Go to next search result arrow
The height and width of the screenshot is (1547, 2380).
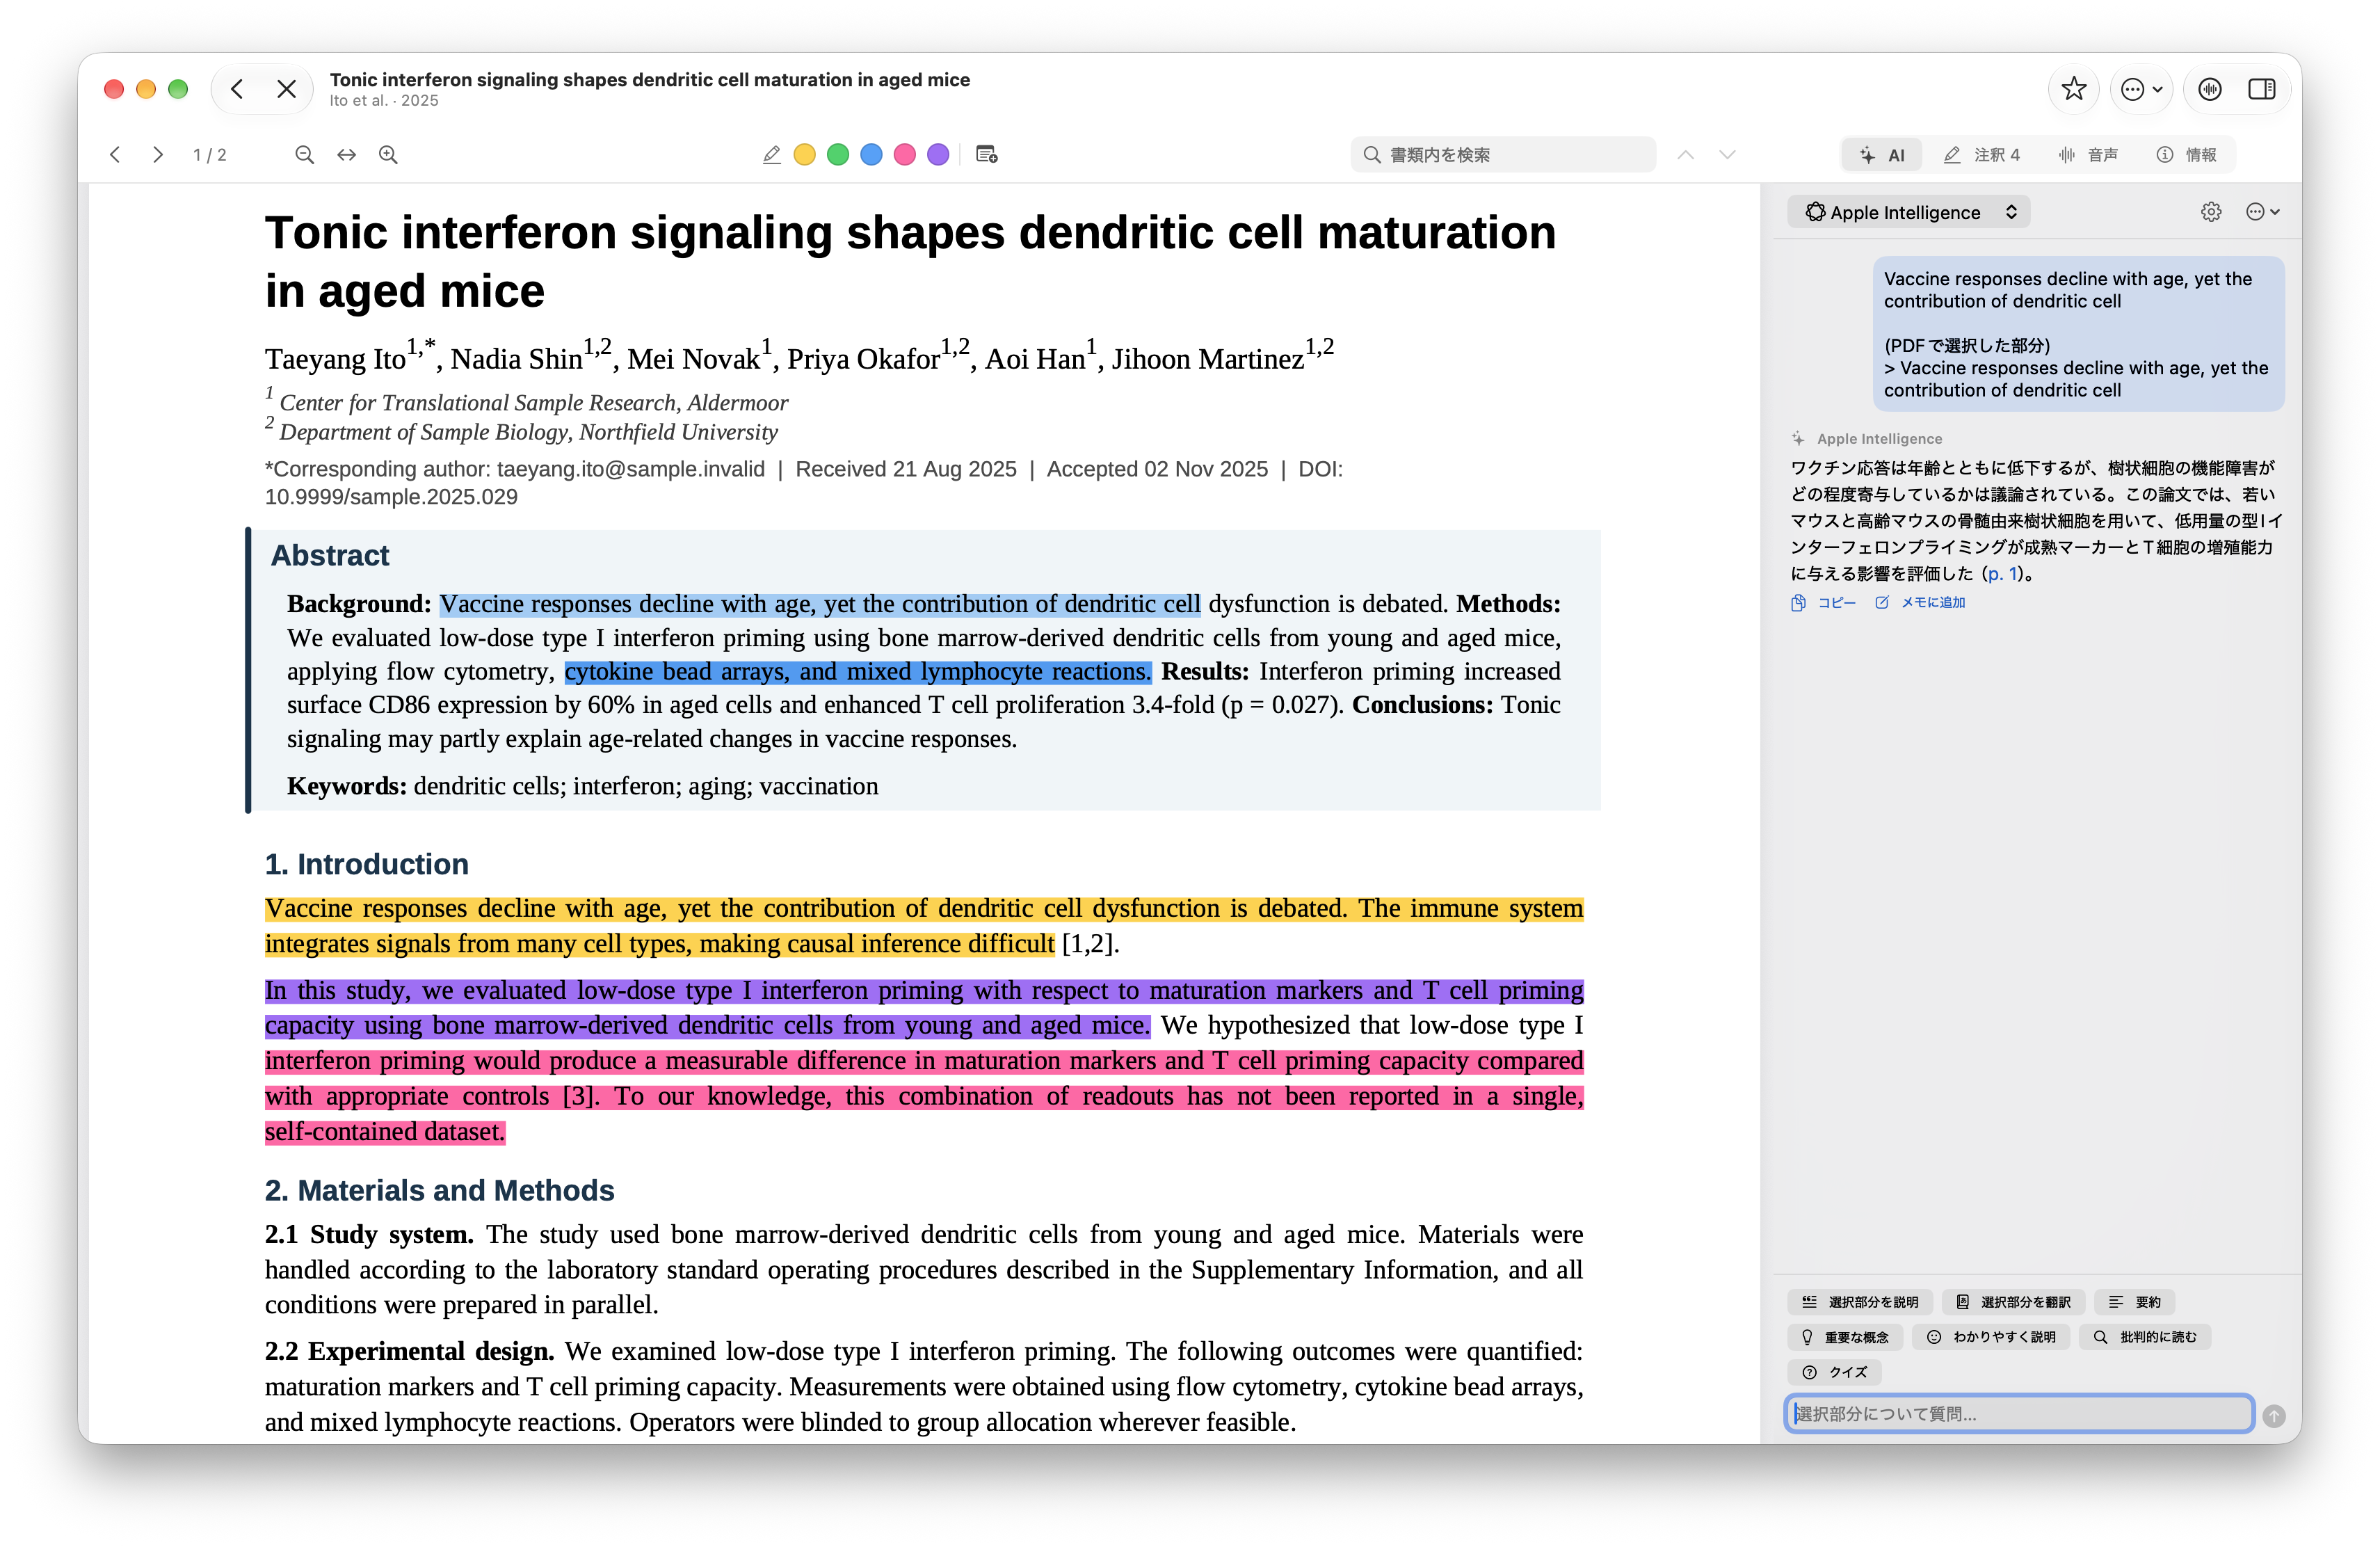coord(1727,155)
